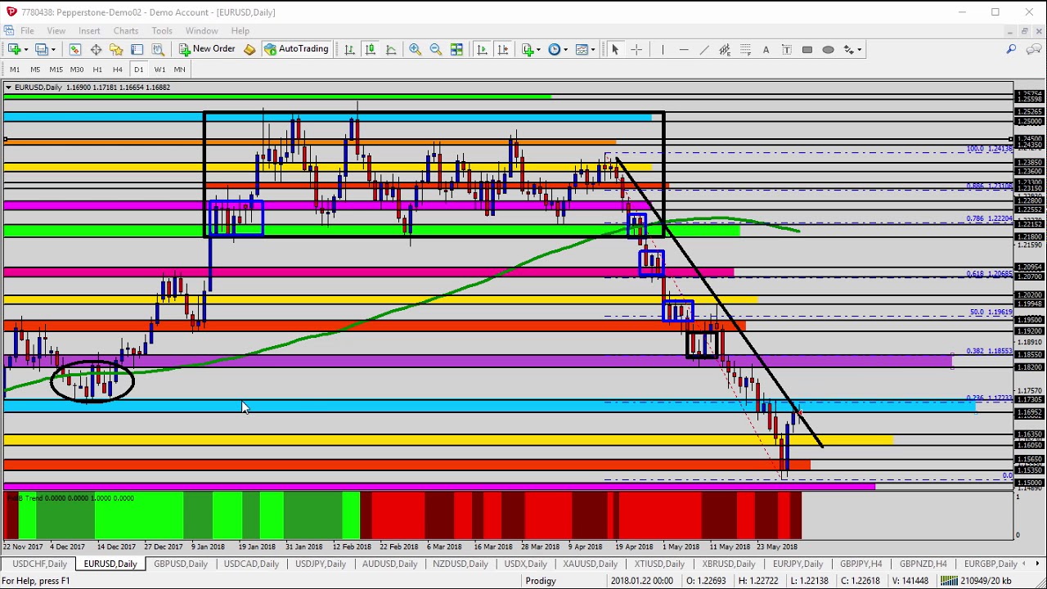Open the Navigator favorites icon

click(116, 49)
